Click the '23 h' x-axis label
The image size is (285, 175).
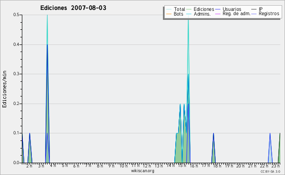click(275, 166)
